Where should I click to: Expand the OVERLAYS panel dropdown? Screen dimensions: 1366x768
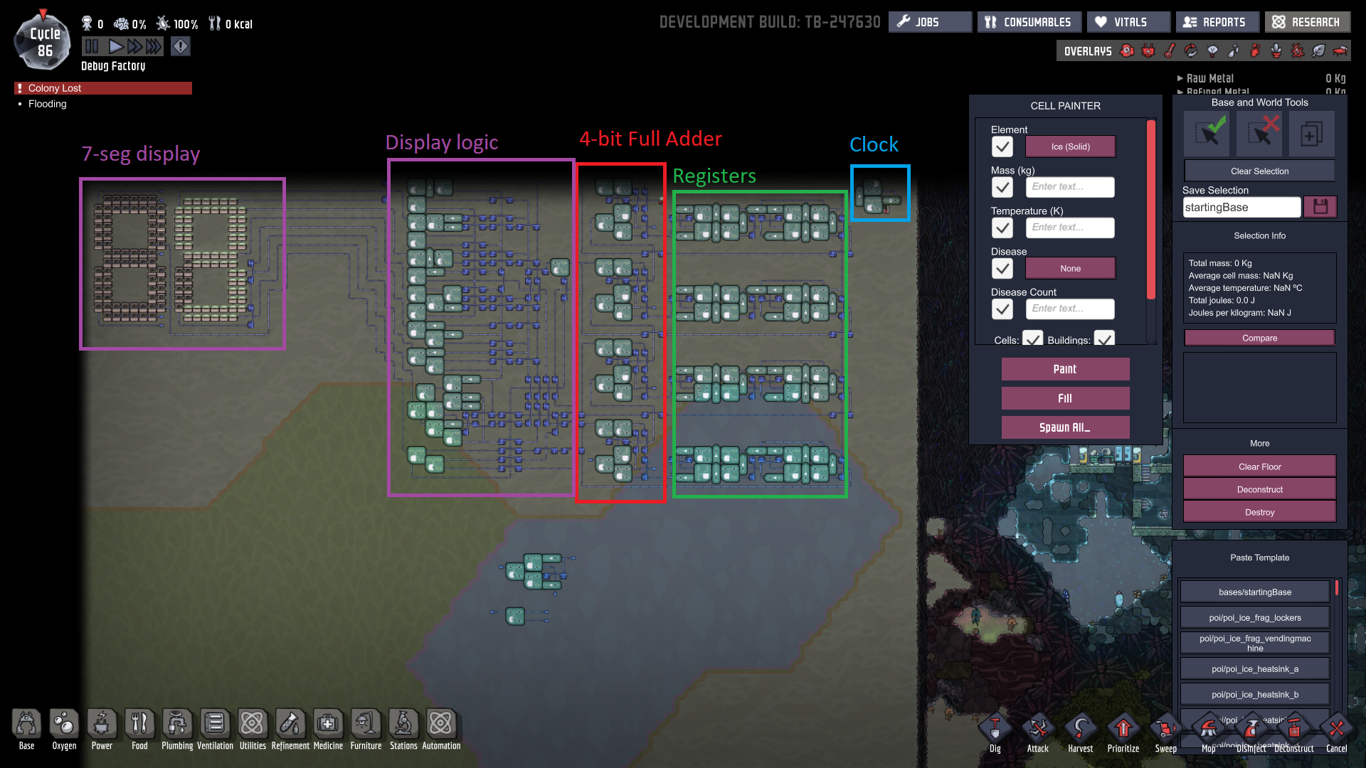pyautogui.click(x=1086, y=50)
